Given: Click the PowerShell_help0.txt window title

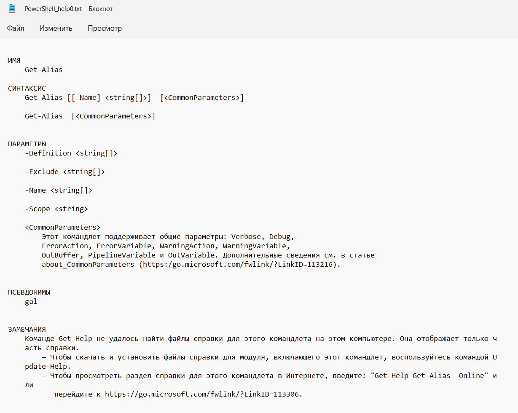Looking at the screenshot, I should 69,9.
